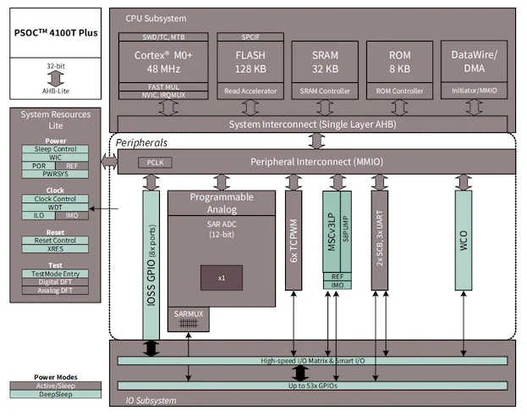Select the TestMode Entry box
Screen dimensions: 527x416
click(55, 274)
